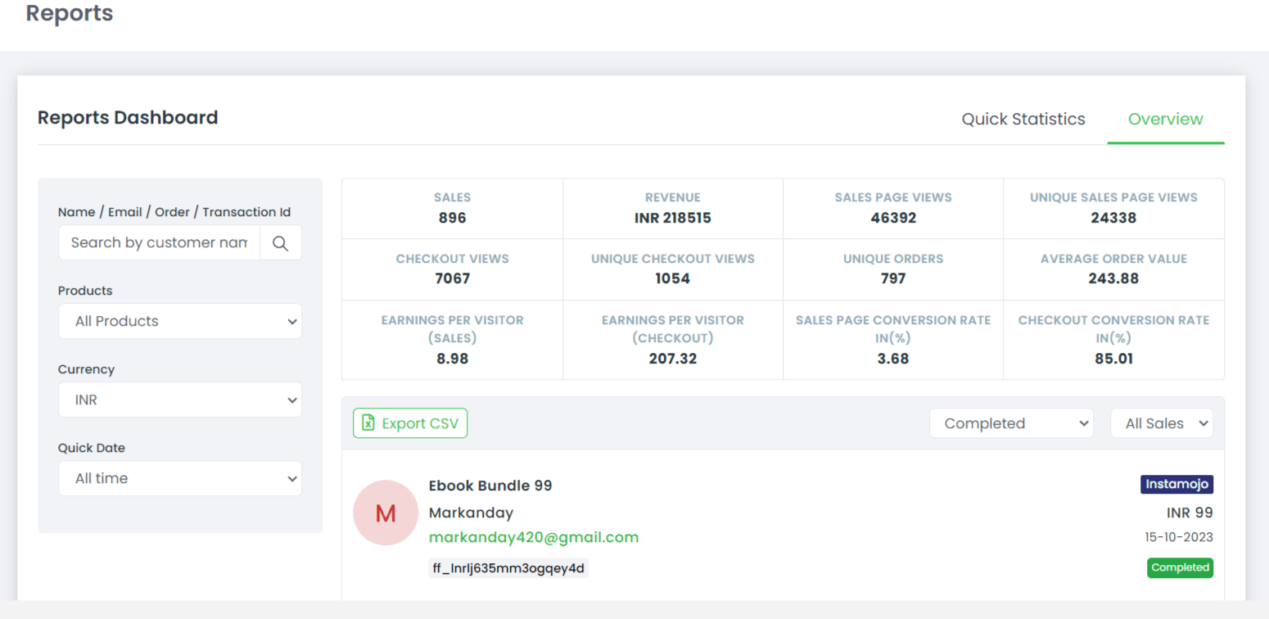
Task: Select the Overview tab
Action: tap(1166, 119)
